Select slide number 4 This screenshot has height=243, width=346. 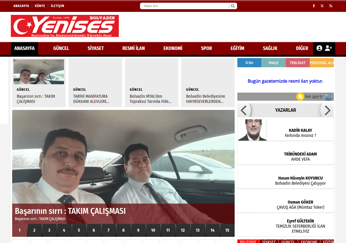click(64, 230)
